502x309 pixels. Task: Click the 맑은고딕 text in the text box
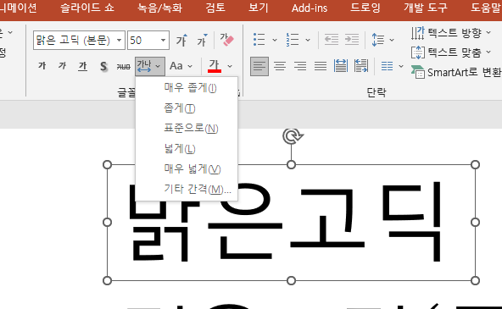(286, 222)
